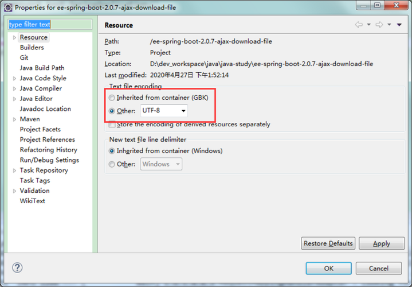
Task: Open the Project Facets page
Action: [40, 130]
